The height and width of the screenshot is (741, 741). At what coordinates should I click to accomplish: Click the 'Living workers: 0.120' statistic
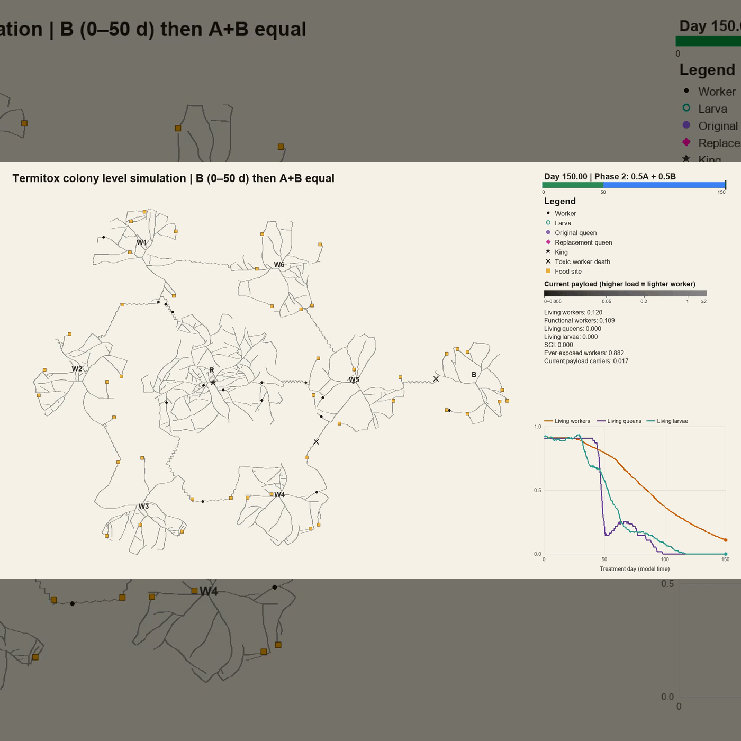pos(573,312)
